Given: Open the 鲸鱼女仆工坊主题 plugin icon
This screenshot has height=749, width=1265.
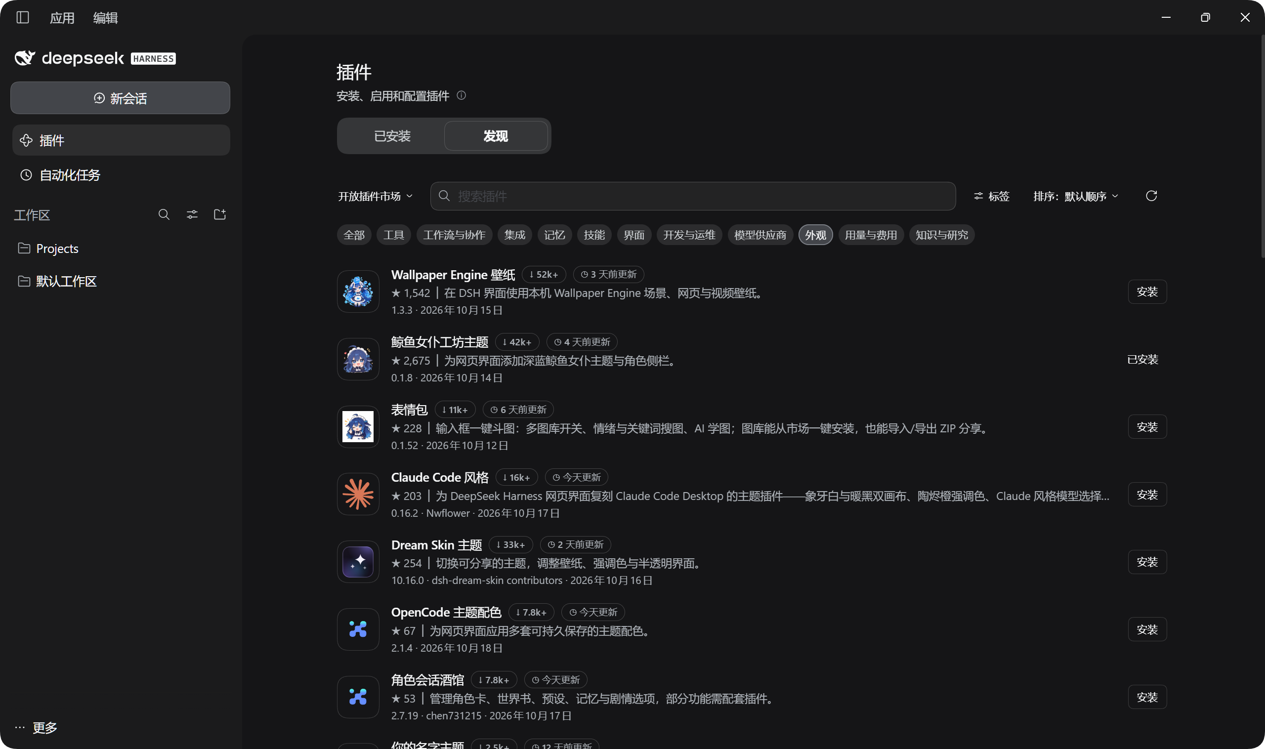Looking at the screenshot, I should 358,359.
